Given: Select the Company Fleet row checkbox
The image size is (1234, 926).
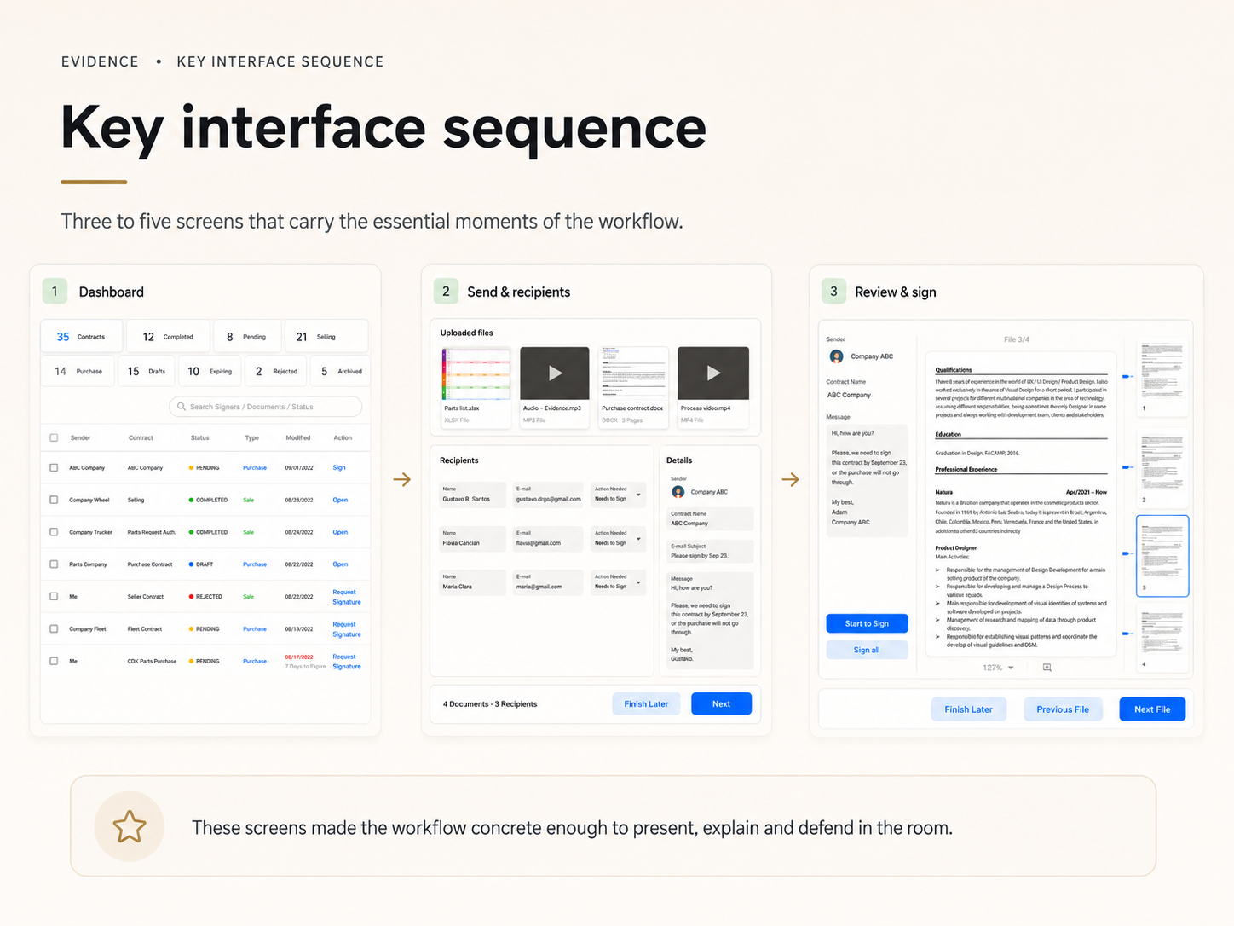Looking at the screenshot, I should (x=54, y=628).
